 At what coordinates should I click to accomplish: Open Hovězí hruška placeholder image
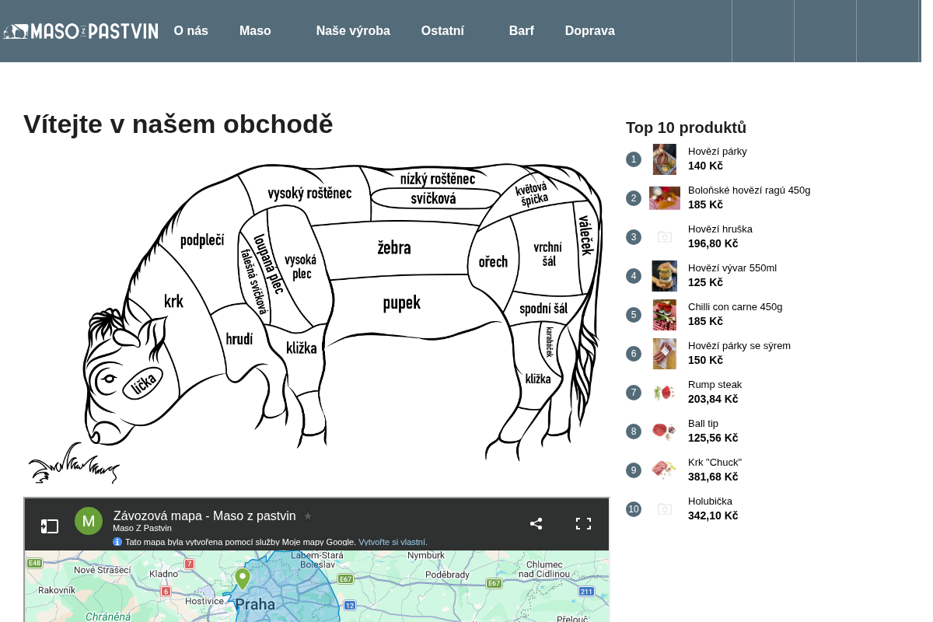point(665,237)
